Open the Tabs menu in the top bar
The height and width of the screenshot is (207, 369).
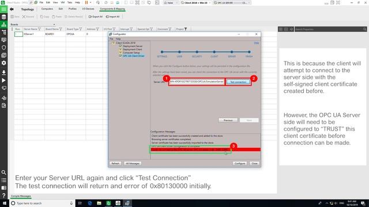pyautogui.click(x=70, y=2)
